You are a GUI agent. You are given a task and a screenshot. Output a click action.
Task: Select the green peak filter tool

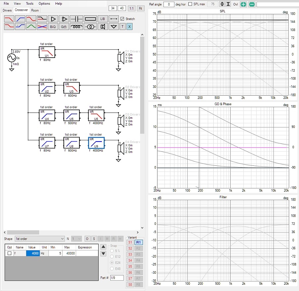[x=31, y=27]
